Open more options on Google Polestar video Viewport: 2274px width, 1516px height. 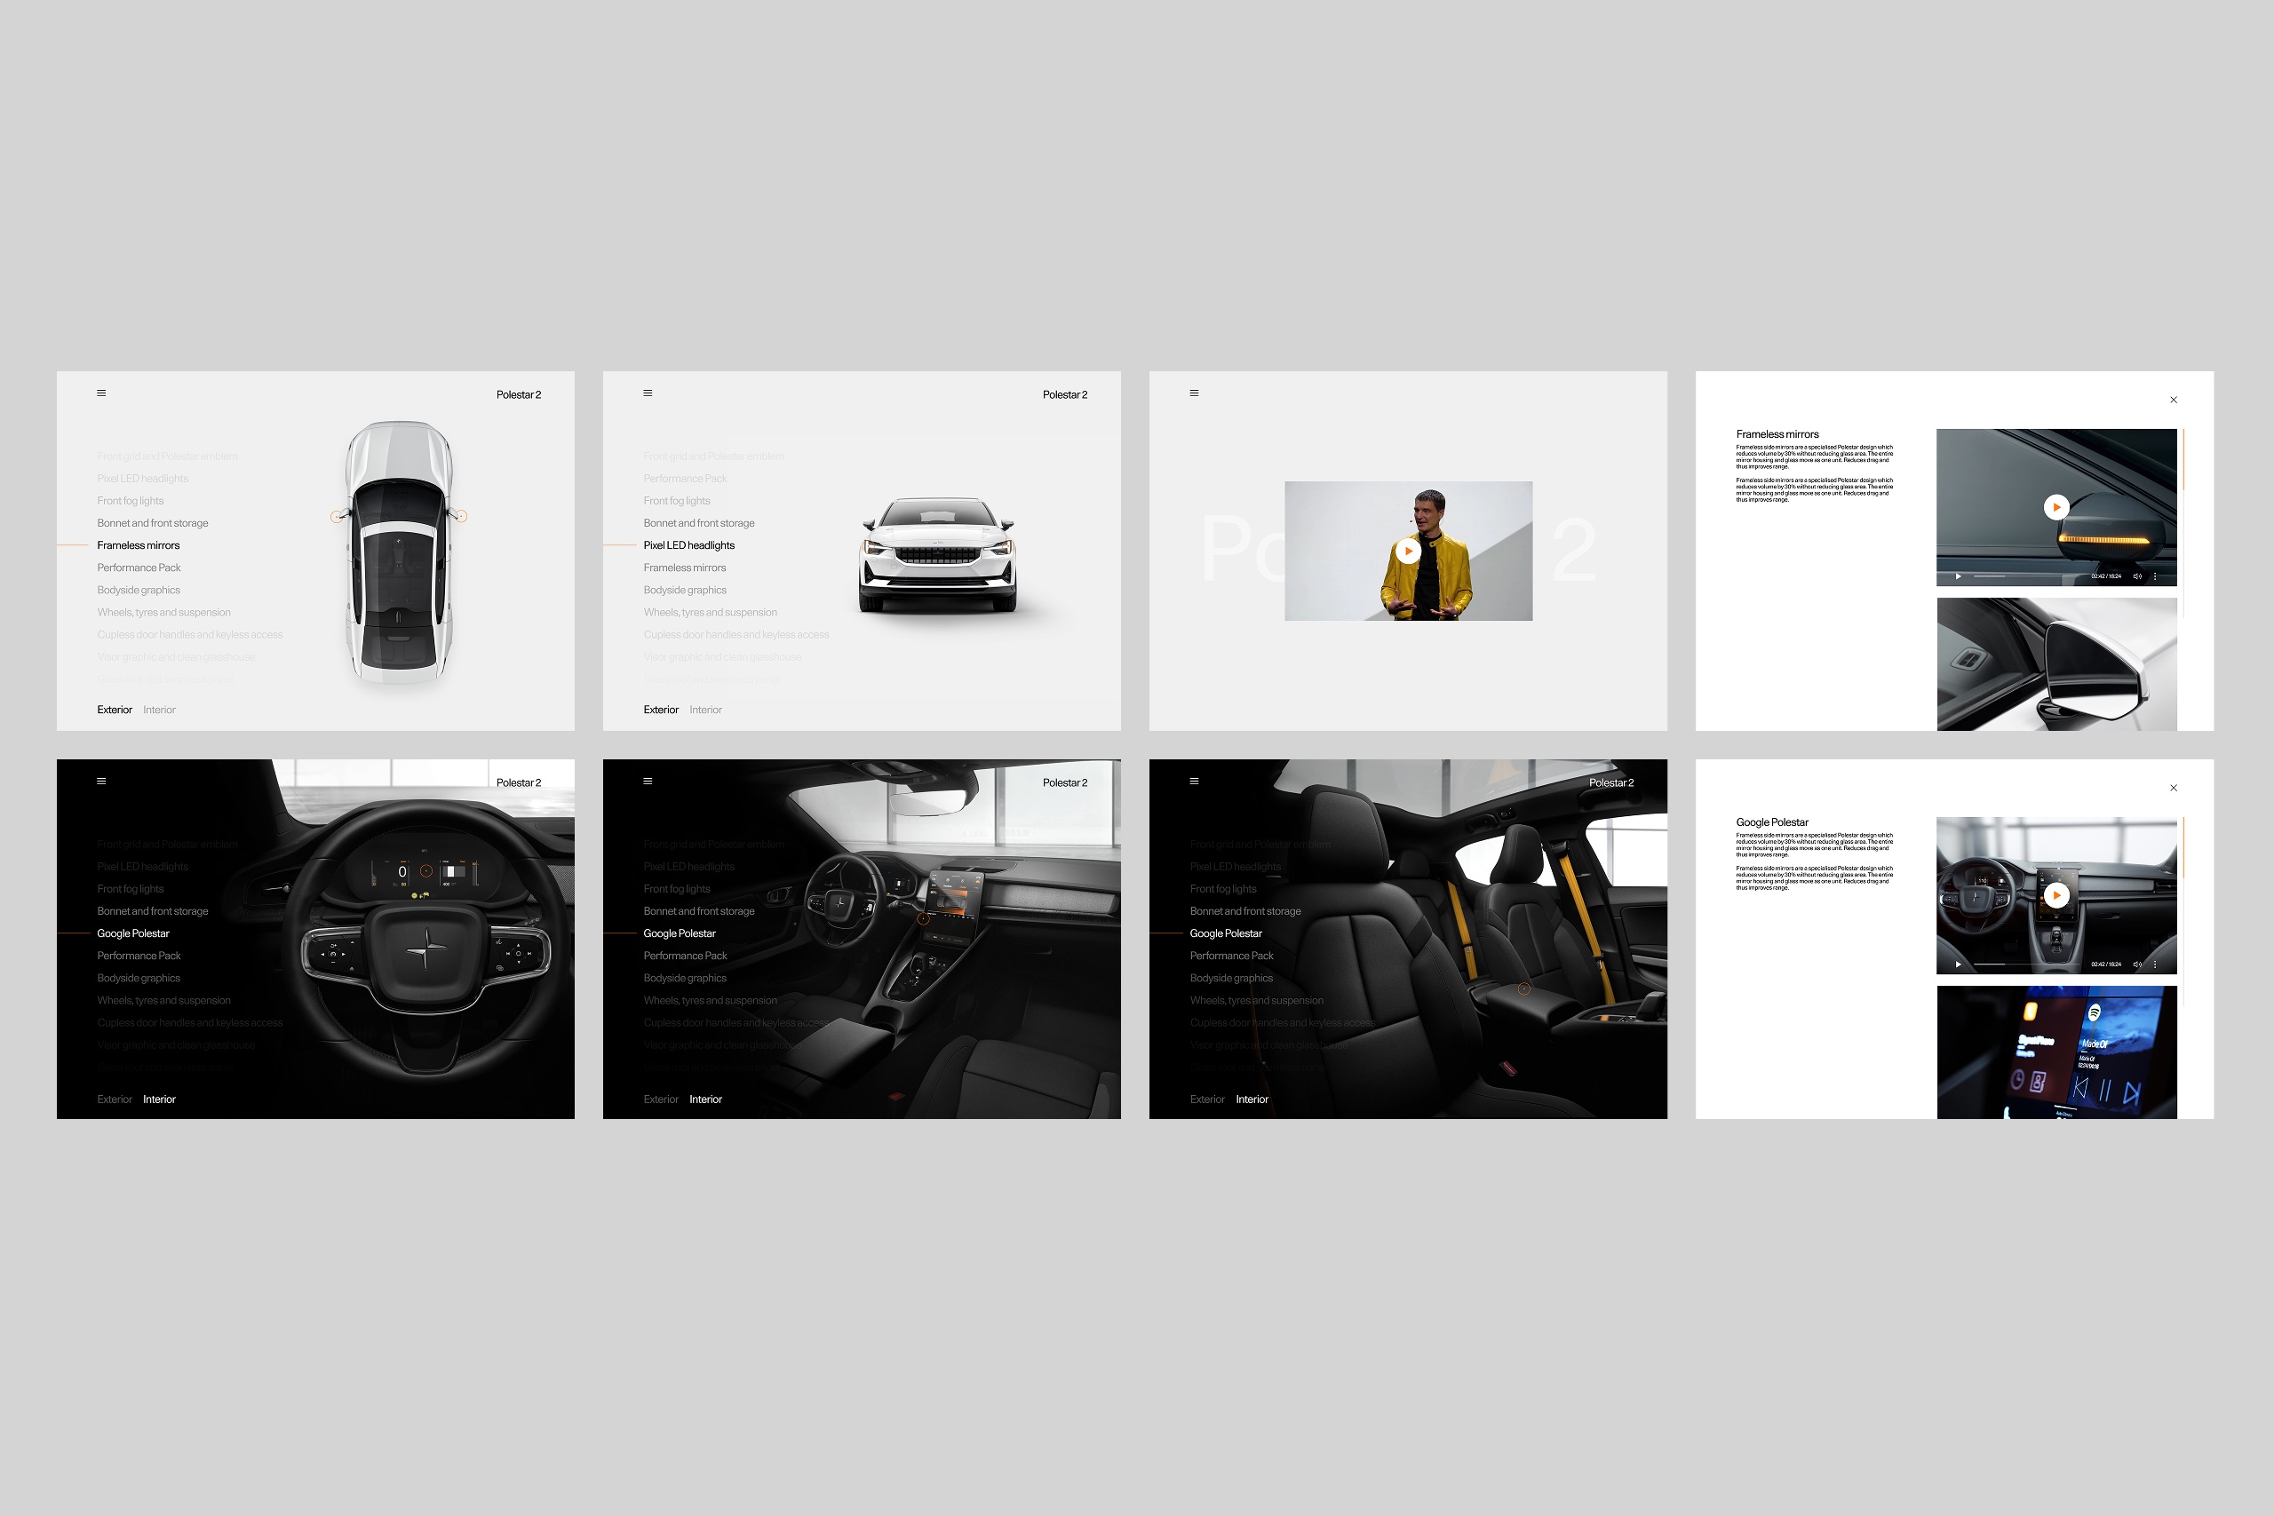[2155, 964]
